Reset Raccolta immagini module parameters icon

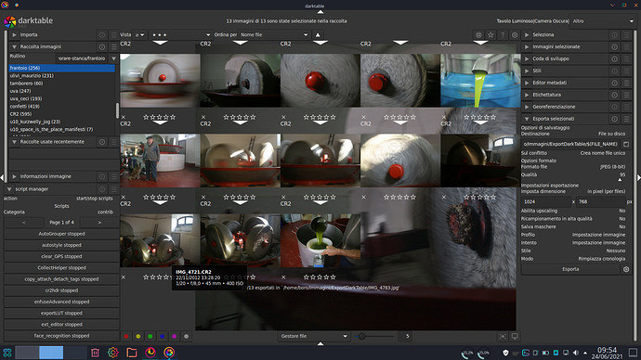tap(102, 47)
